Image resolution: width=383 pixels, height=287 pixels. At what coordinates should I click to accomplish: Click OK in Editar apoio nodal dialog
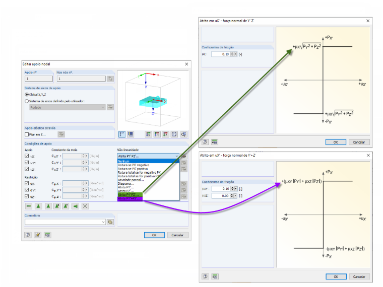154,235
